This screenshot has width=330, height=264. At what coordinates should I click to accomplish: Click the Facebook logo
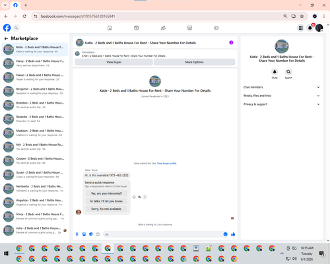(7, 28)
